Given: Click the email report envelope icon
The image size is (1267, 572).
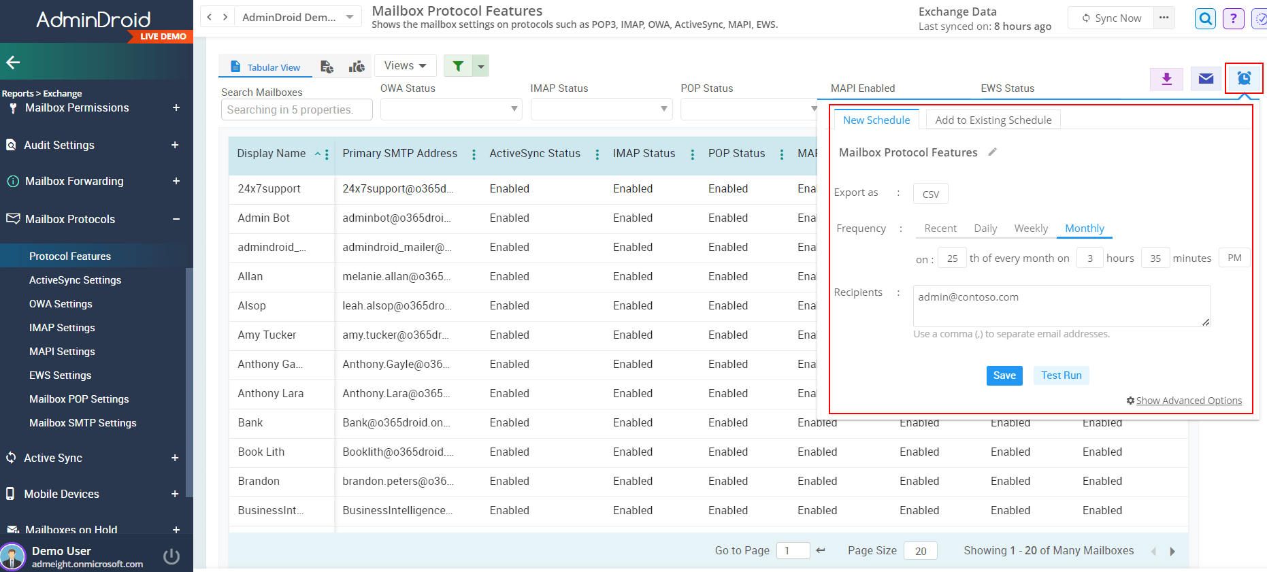Looking at the screenshot, I should (1206, 79).
